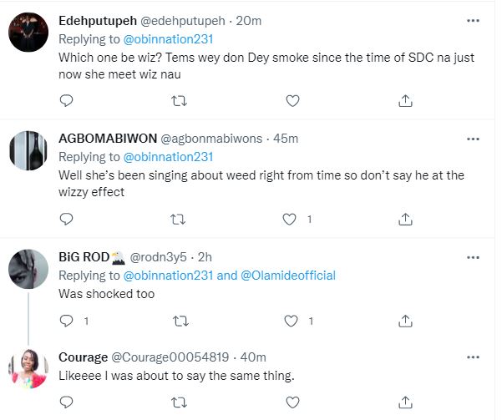The height and width of the screenshot is (420, 502).
Task: View Courage's profile picture
Action: [28, 368]
